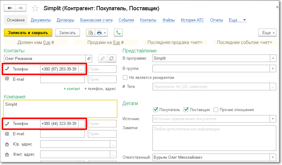
Task: Click the green phone call icon
Action: point(118,33)
